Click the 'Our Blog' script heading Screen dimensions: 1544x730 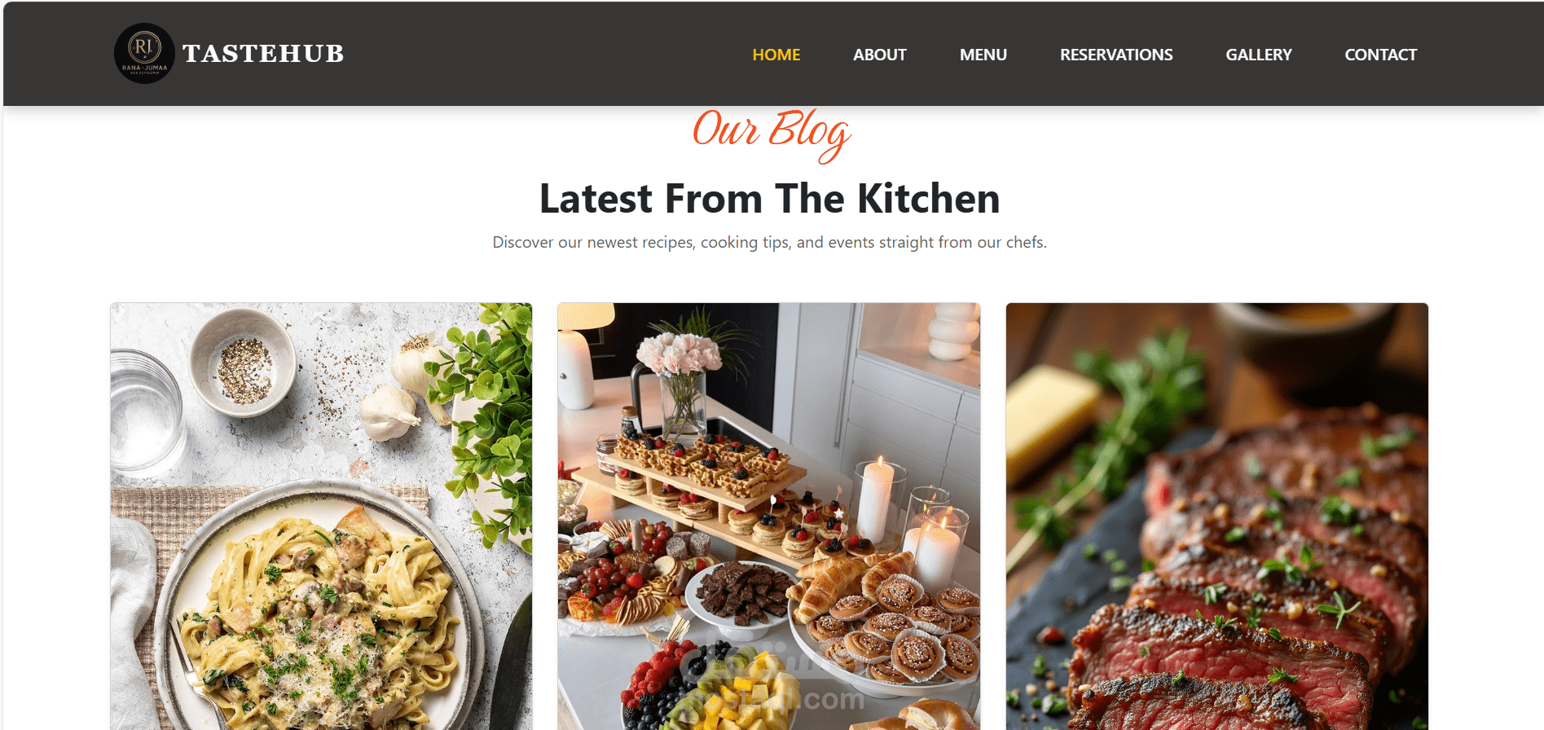[x=771, y=134]
